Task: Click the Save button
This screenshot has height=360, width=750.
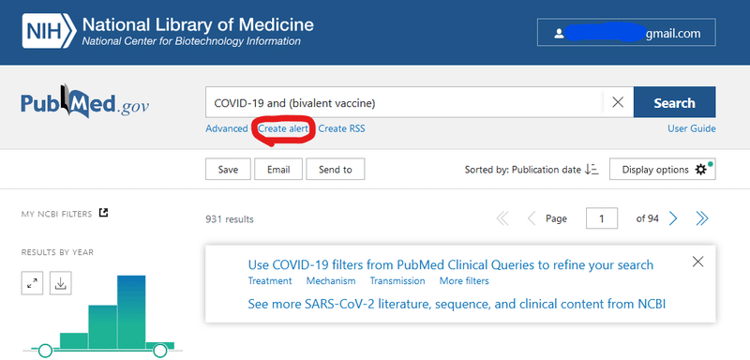Action: 228,170
